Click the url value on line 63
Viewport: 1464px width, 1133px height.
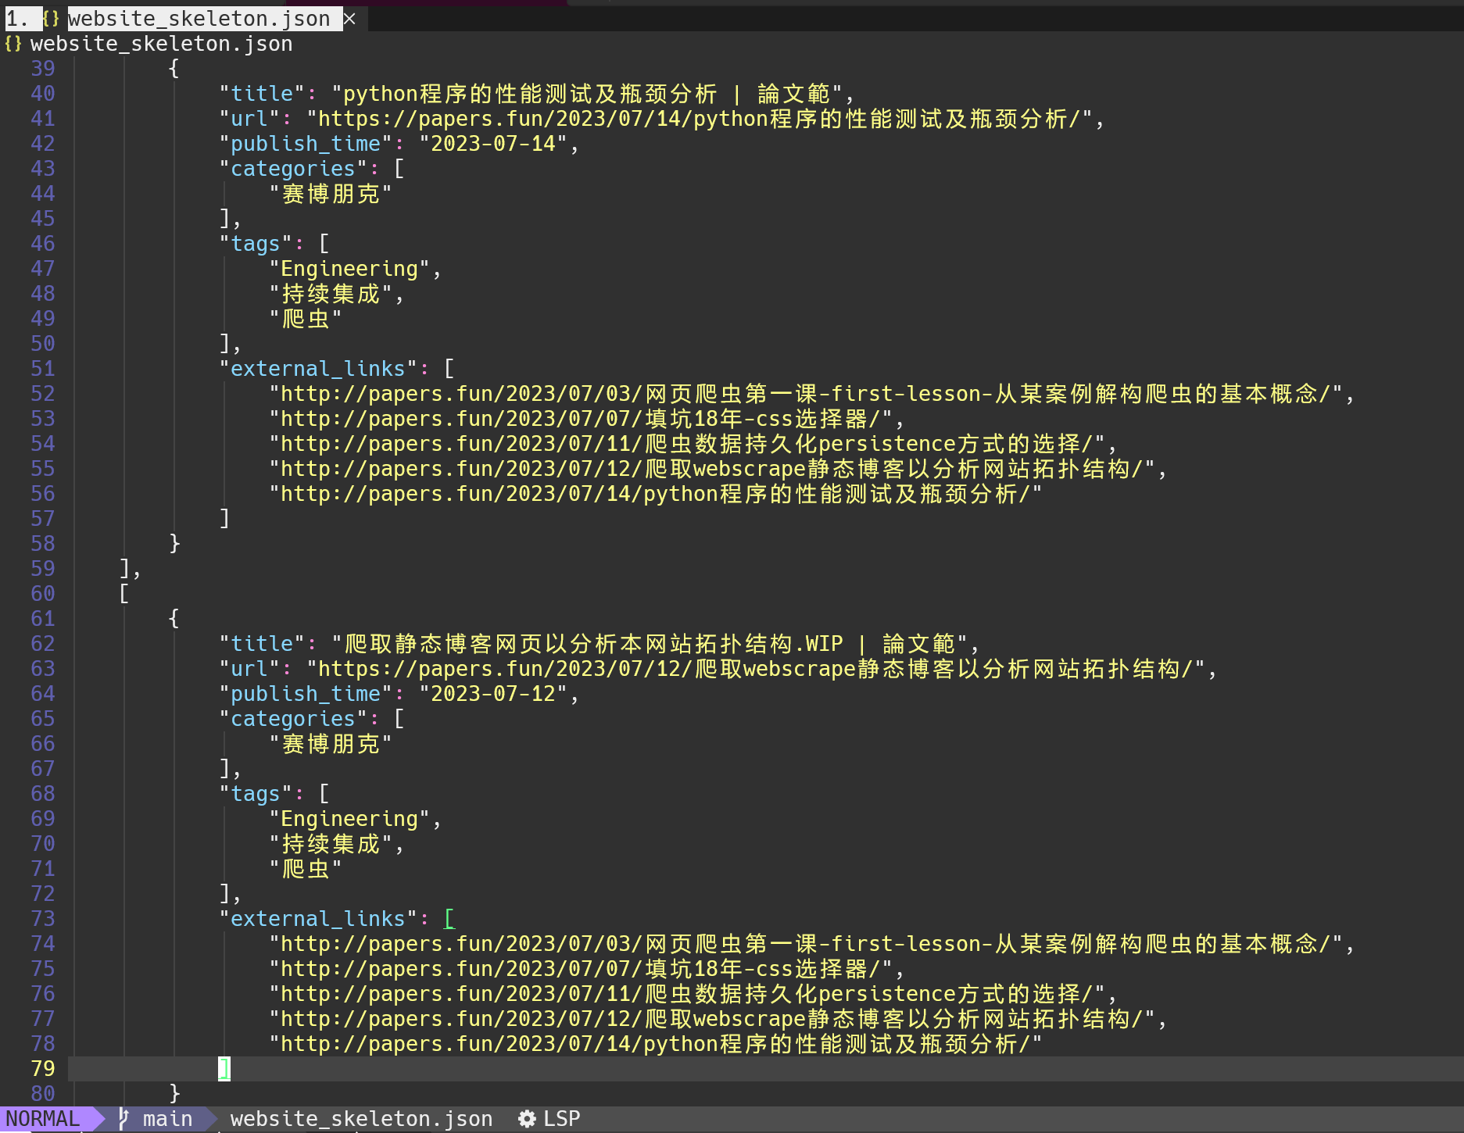(756, 669)
